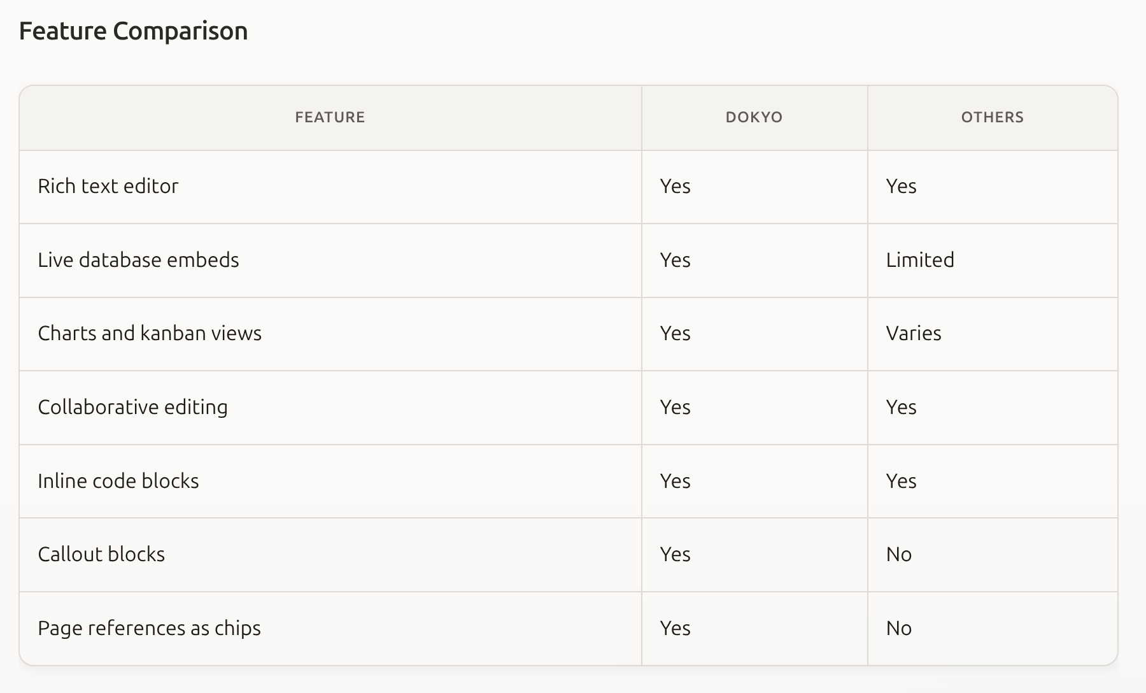Select the 'Inline code blocks' cell
1146x693 pixels.
[x=330, y=481]
